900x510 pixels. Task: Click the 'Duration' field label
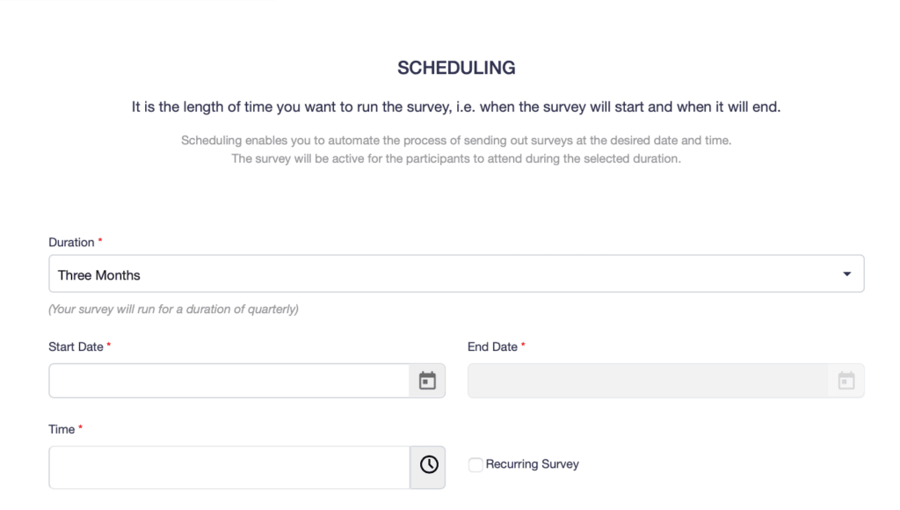(71, 242)
